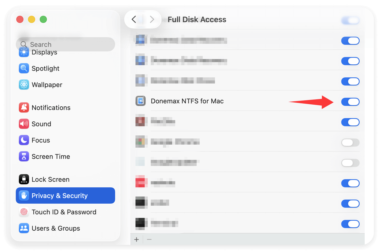Enable the first disabled app's access toggle
Viewport: 381px width, 252px height.
click(x=350, y=143)
